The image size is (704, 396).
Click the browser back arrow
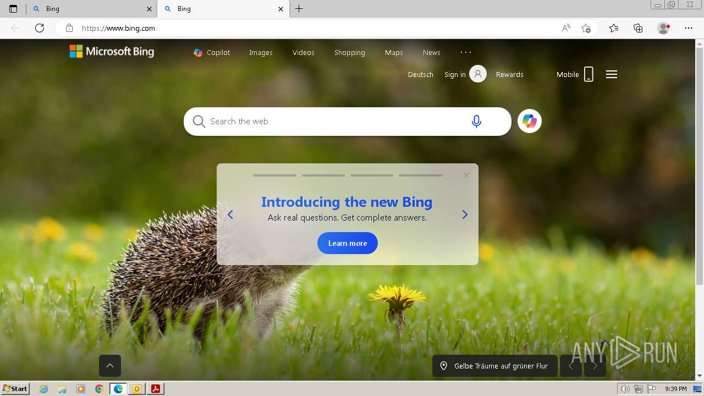click(15, 28)
